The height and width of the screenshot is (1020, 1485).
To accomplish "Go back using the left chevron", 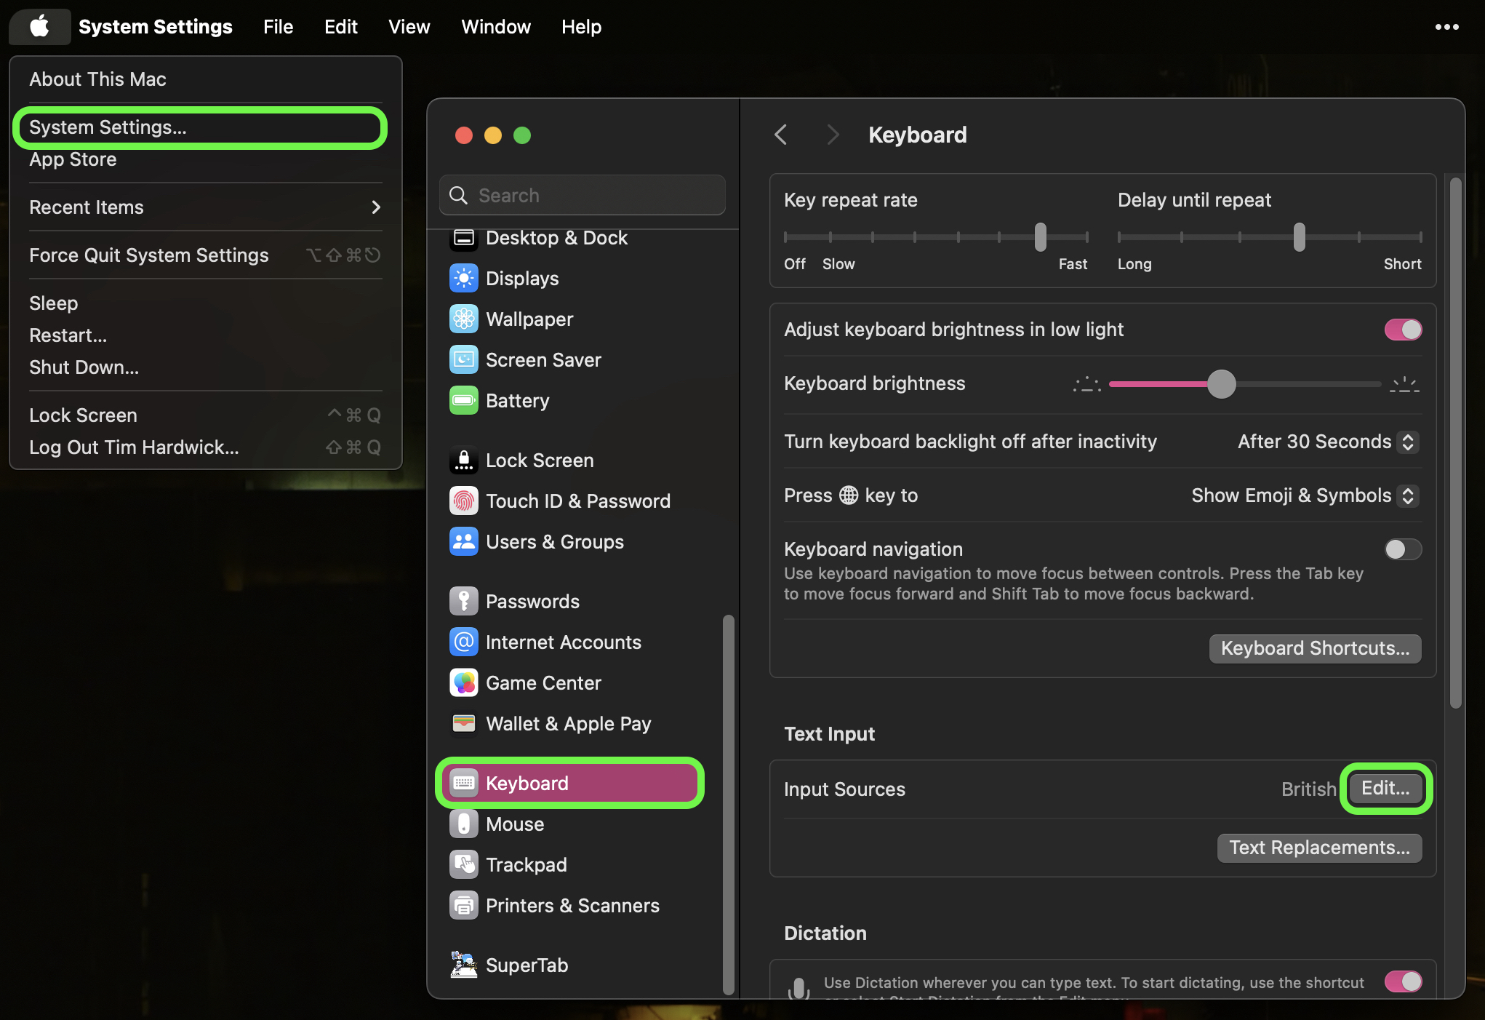I will (x=781, y=135).
